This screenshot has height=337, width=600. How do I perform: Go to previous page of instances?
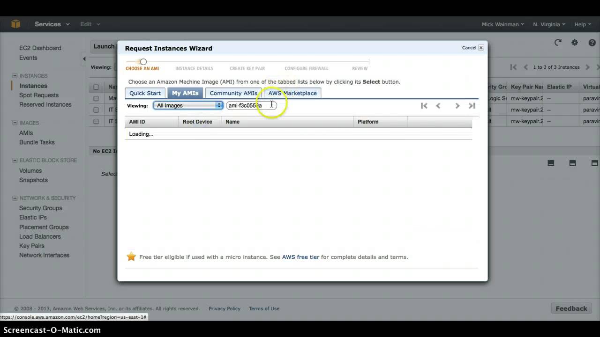point(526,67)
